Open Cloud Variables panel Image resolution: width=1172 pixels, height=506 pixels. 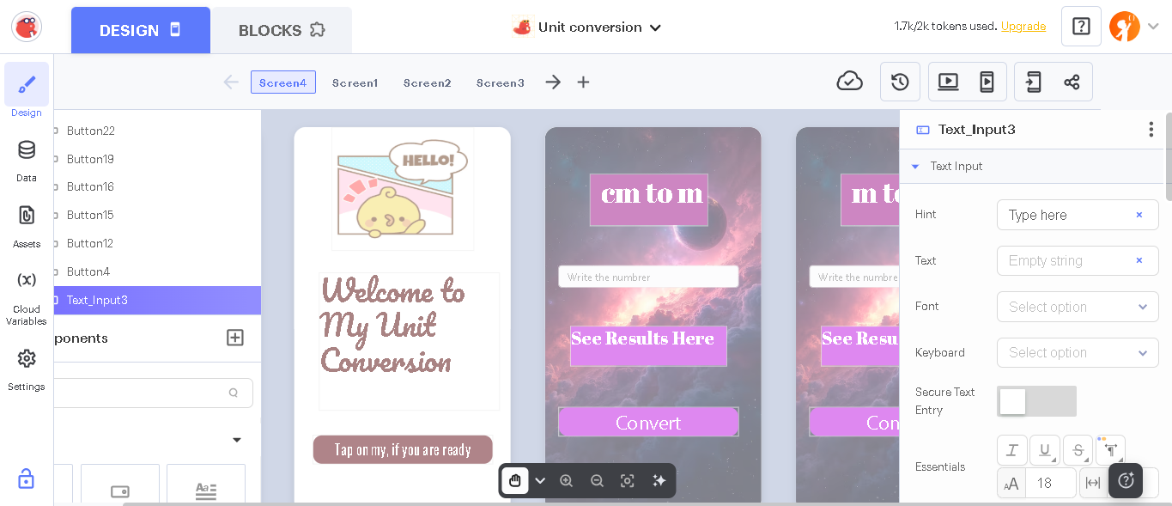(x=27, y=296)
